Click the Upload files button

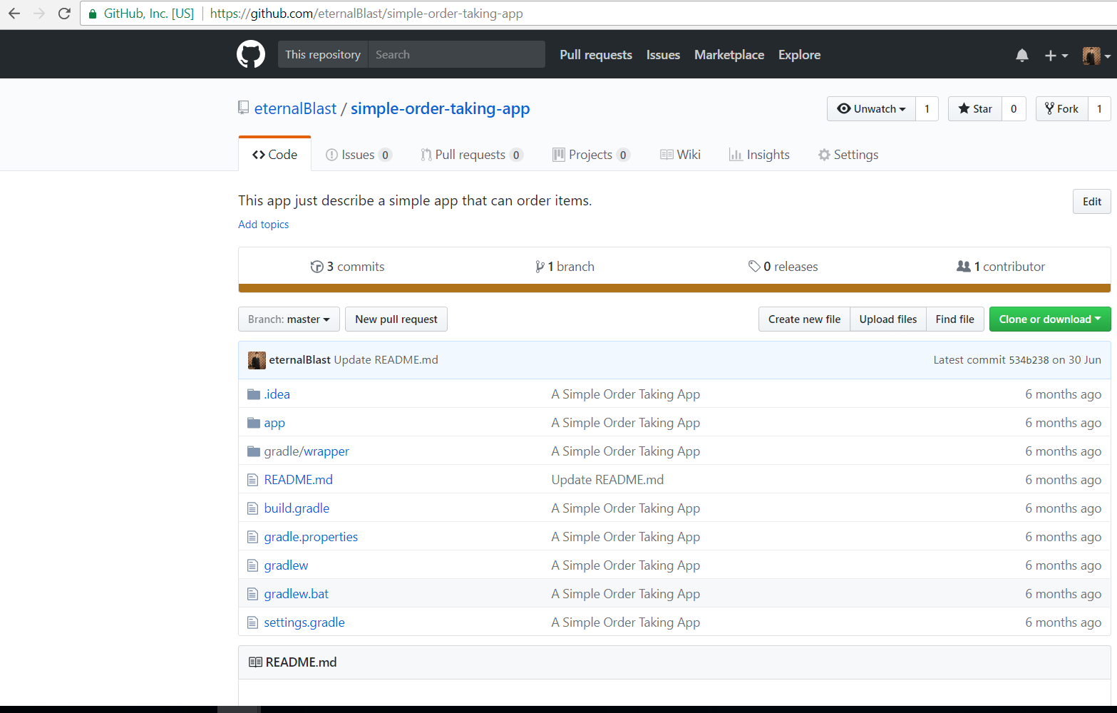pyautogui.click(x=888, y=319)
